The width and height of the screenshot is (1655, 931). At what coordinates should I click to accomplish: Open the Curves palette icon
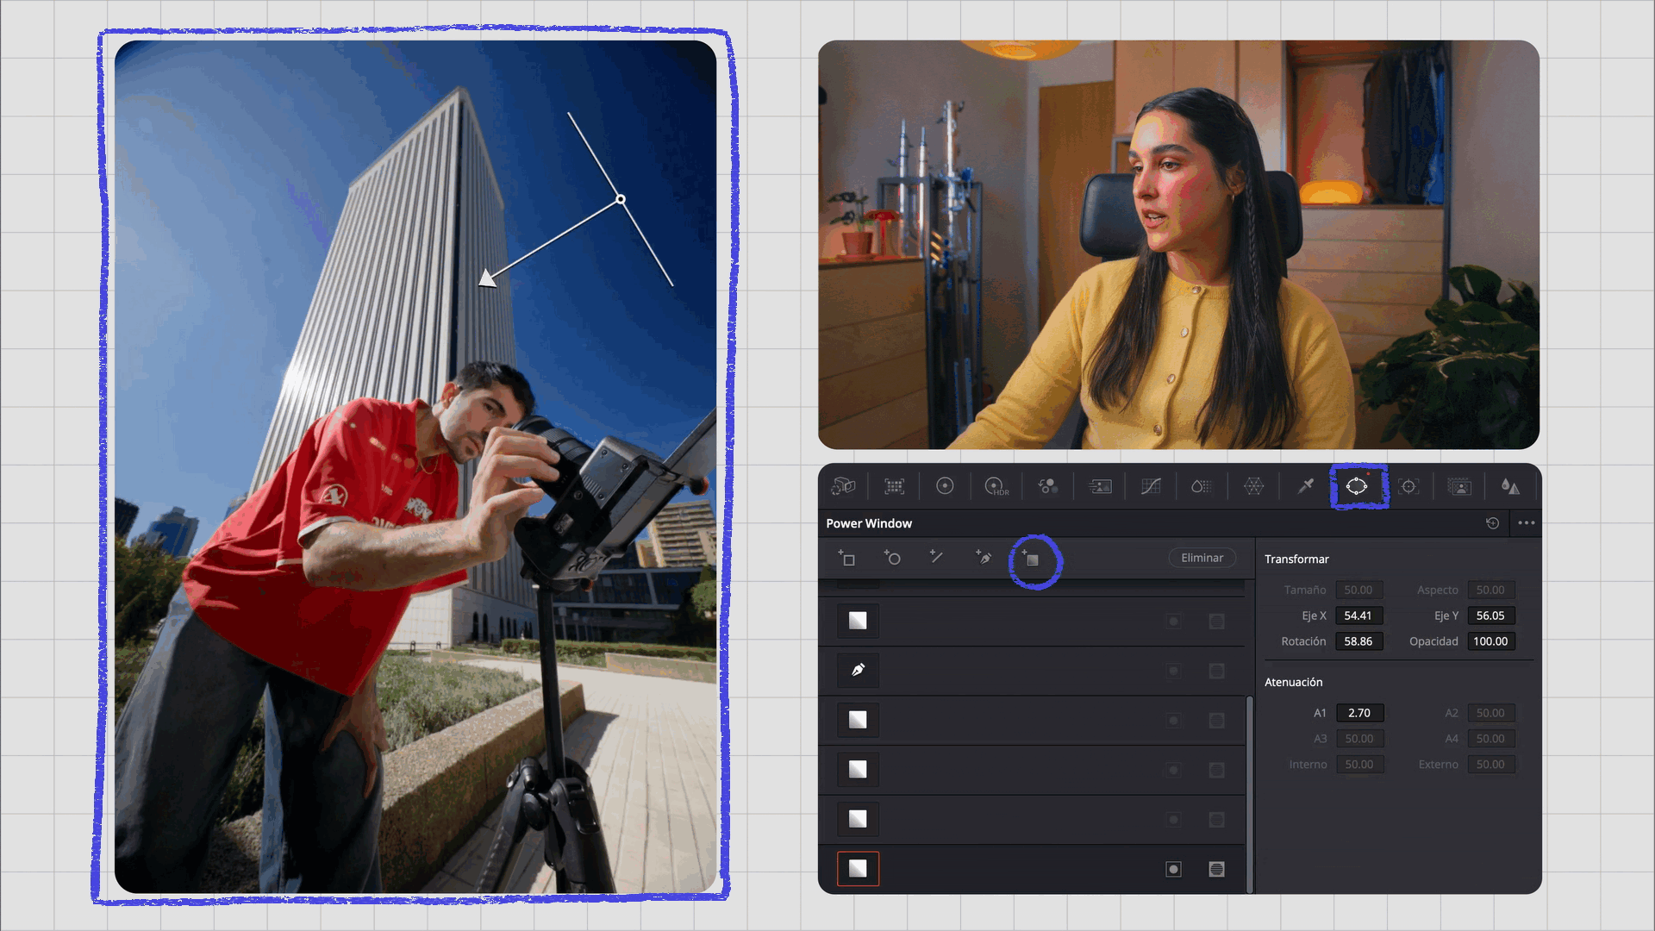[x=1151, y=487]
